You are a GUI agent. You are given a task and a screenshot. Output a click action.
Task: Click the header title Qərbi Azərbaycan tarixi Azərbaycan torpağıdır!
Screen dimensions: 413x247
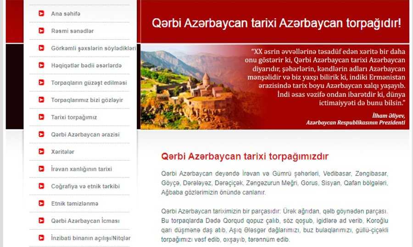tap(277, 23)
